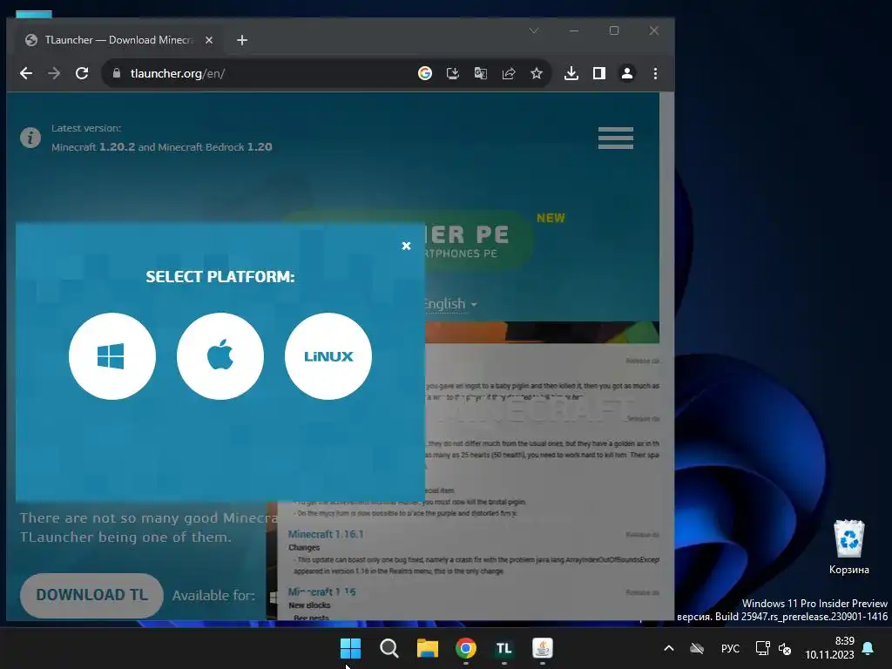Open the notifications bell icon
Screen dimensions: 892x669
click(868, 648)
